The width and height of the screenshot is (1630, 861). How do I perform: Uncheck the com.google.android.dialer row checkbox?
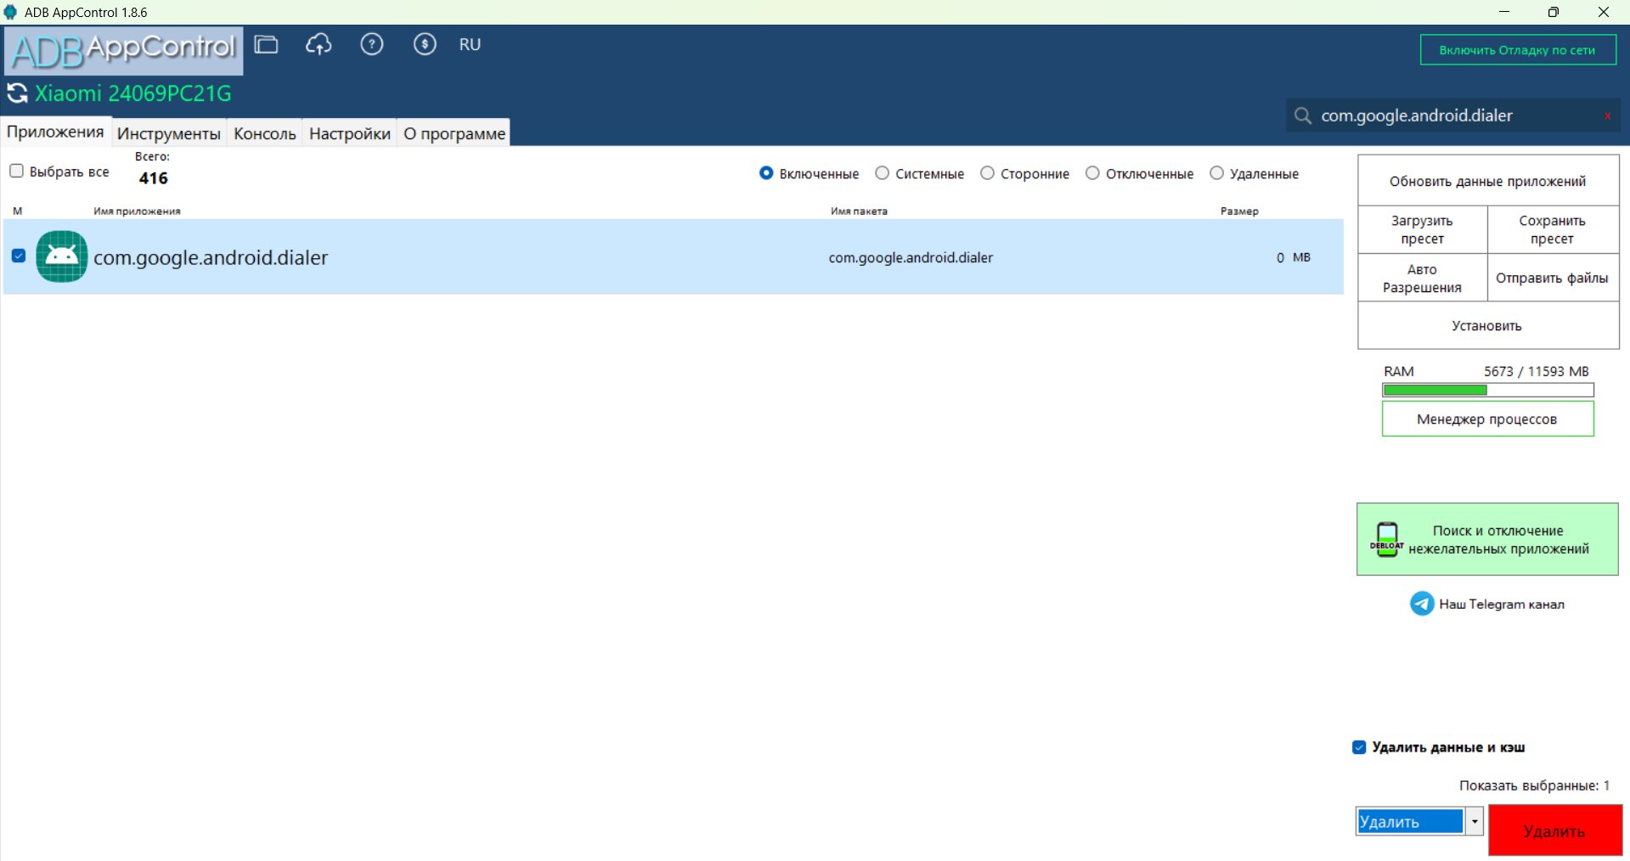[x=19, y=256]
